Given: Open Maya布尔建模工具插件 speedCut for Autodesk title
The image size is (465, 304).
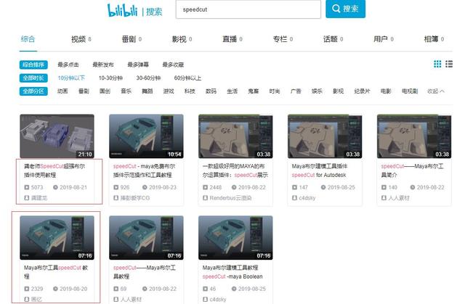Looking at the screenshot, I should (x=320, y=171).
